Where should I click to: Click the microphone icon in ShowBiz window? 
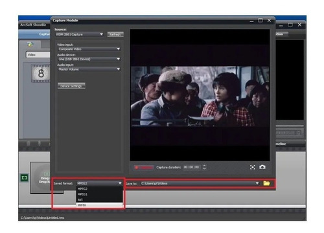click(40, 143)
